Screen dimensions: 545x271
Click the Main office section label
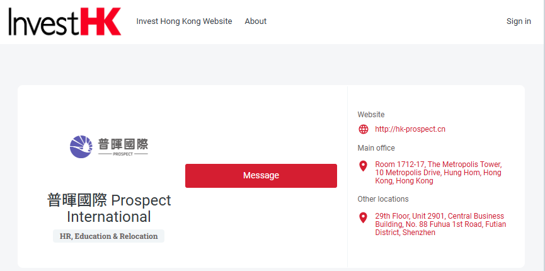(376, 148)
